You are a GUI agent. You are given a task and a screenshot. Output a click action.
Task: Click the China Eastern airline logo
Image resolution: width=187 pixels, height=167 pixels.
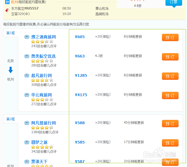click(x=7, y=10)
